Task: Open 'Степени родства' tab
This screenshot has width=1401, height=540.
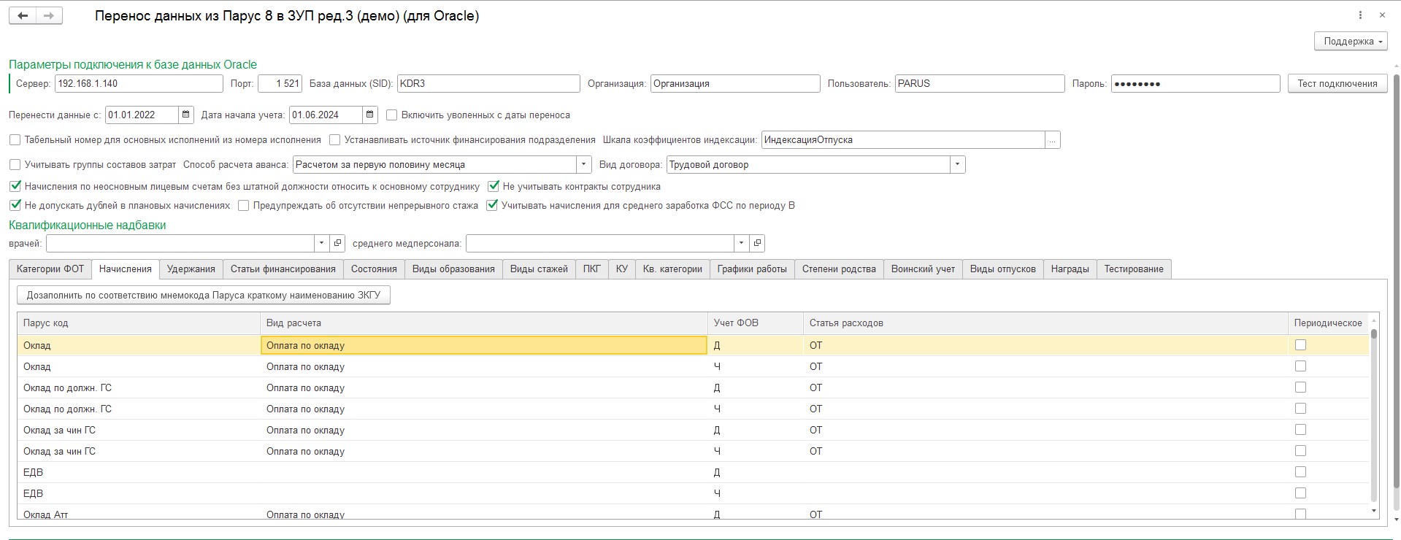Action: click(839, 269)
